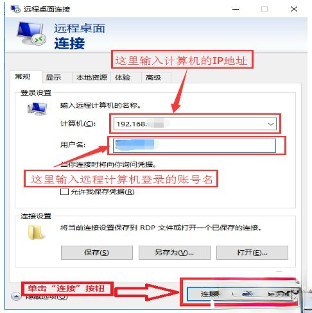Image resolution: width=312 pixels, height=313 pixels.
Task: Click the yellow folder icon in connection settings
Action: pos(35,232)
